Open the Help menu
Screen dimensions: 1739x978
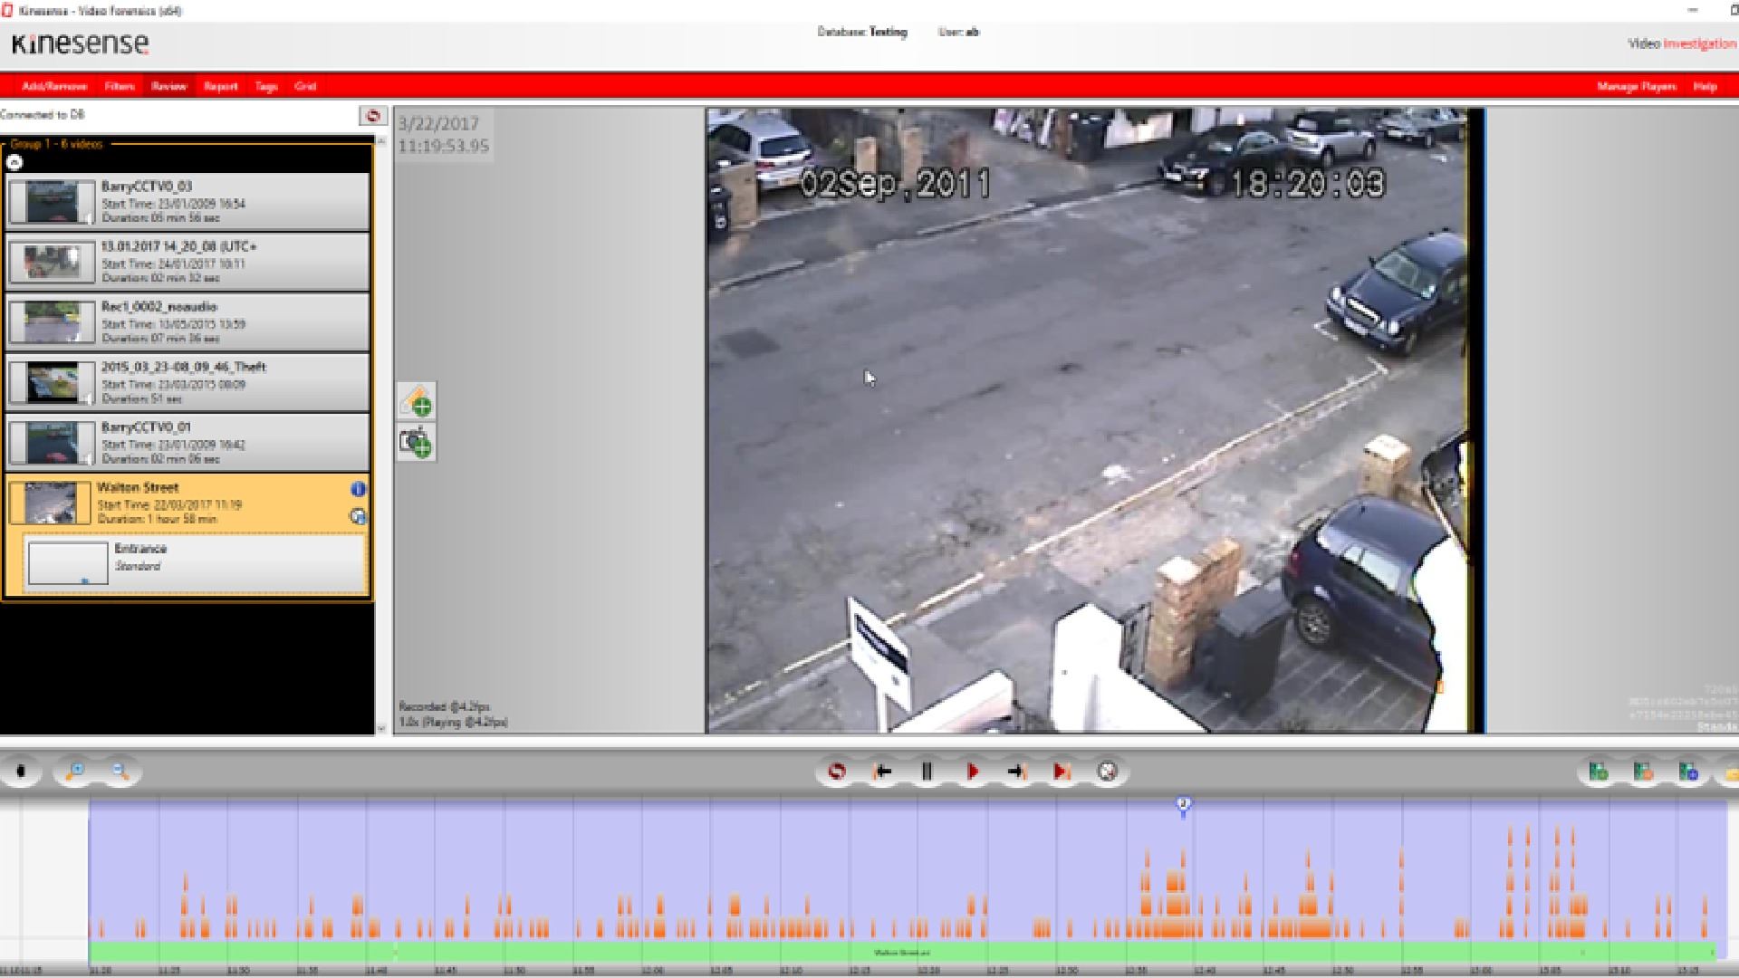point(1705,86)
